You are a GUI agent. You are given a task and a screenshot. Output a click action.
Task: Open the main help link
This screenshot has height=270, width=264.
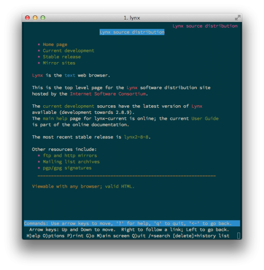point(55,119)
